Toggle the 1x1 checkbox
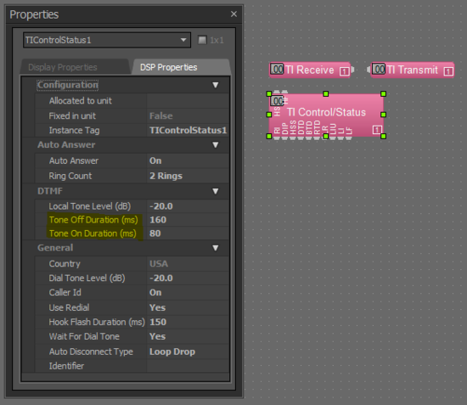 point(202,40)
